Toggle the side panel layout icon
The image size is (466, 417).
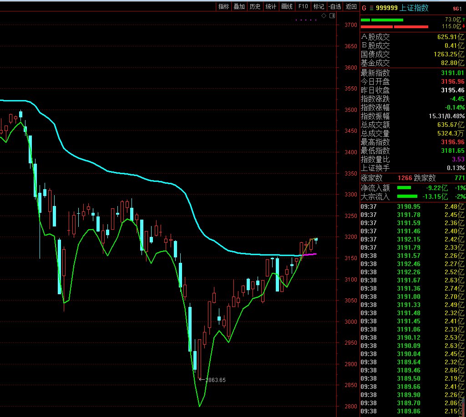331,16
